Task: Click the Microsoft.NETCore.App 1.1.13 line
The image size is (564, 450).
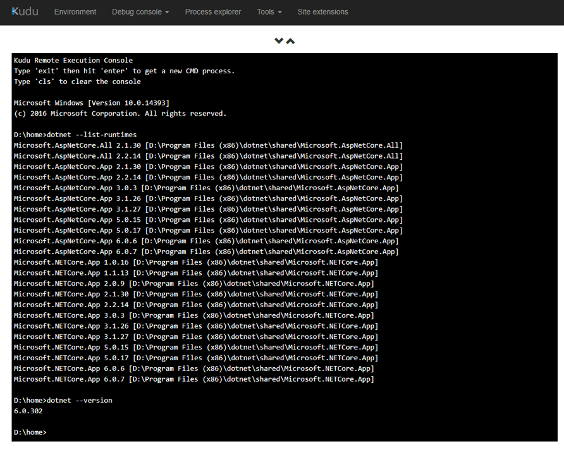Action: tap(196, 273)
